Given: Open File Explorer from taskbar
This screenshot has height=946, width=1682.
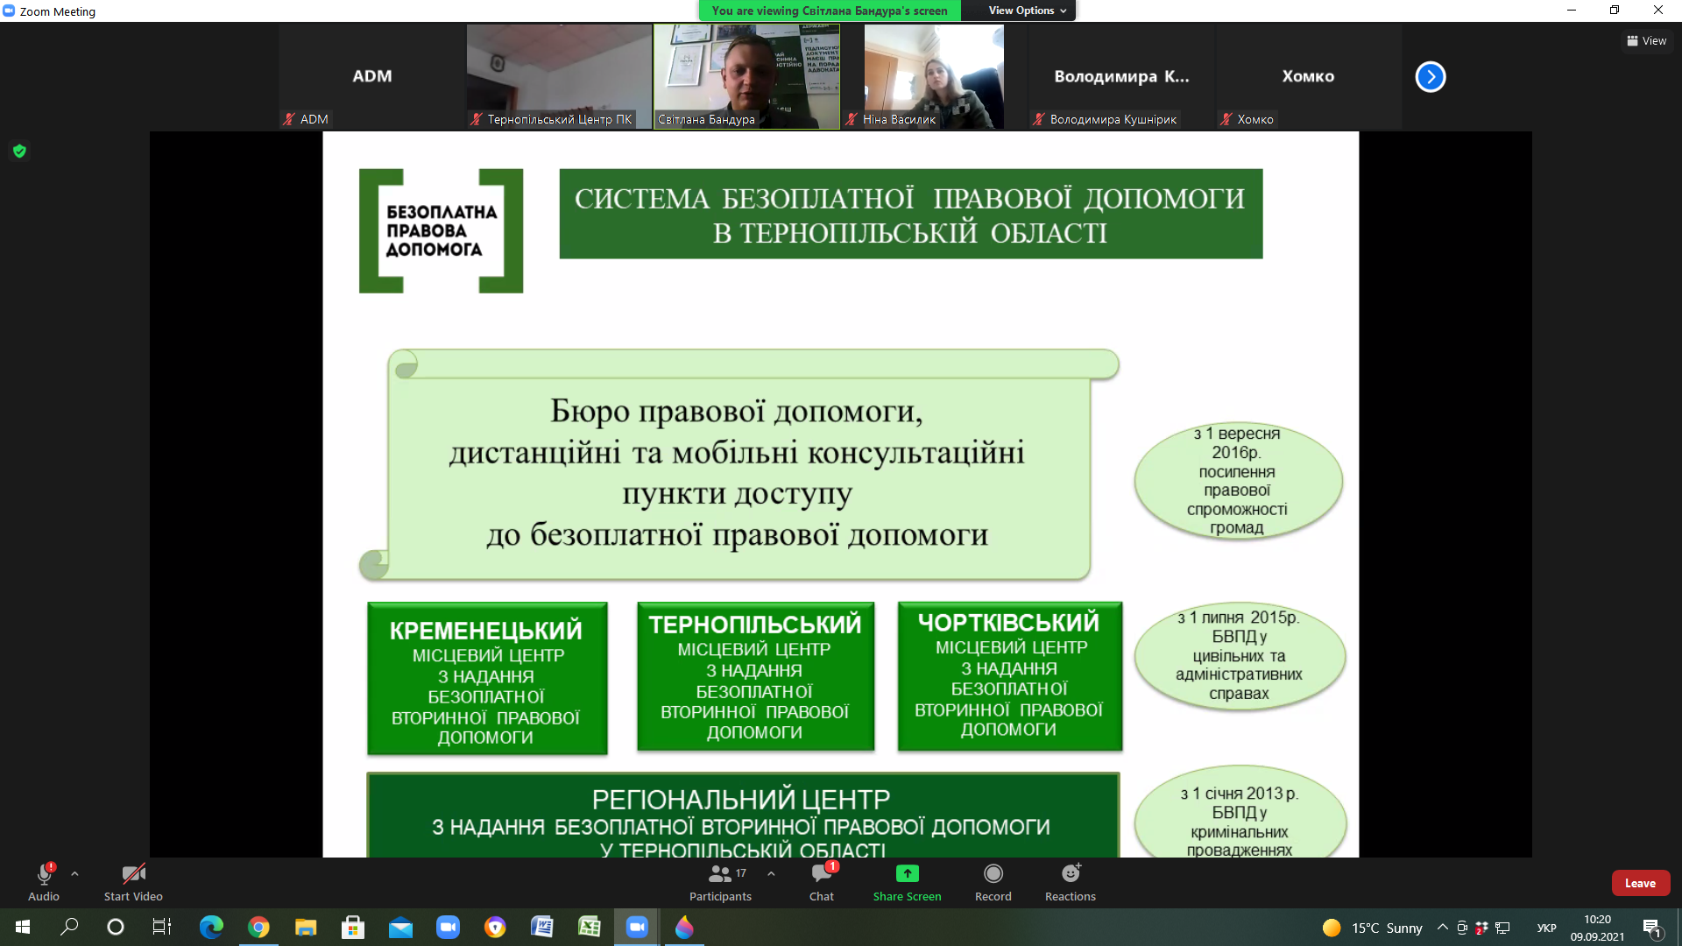Looking at the screenshot, I should pos(306,927).
